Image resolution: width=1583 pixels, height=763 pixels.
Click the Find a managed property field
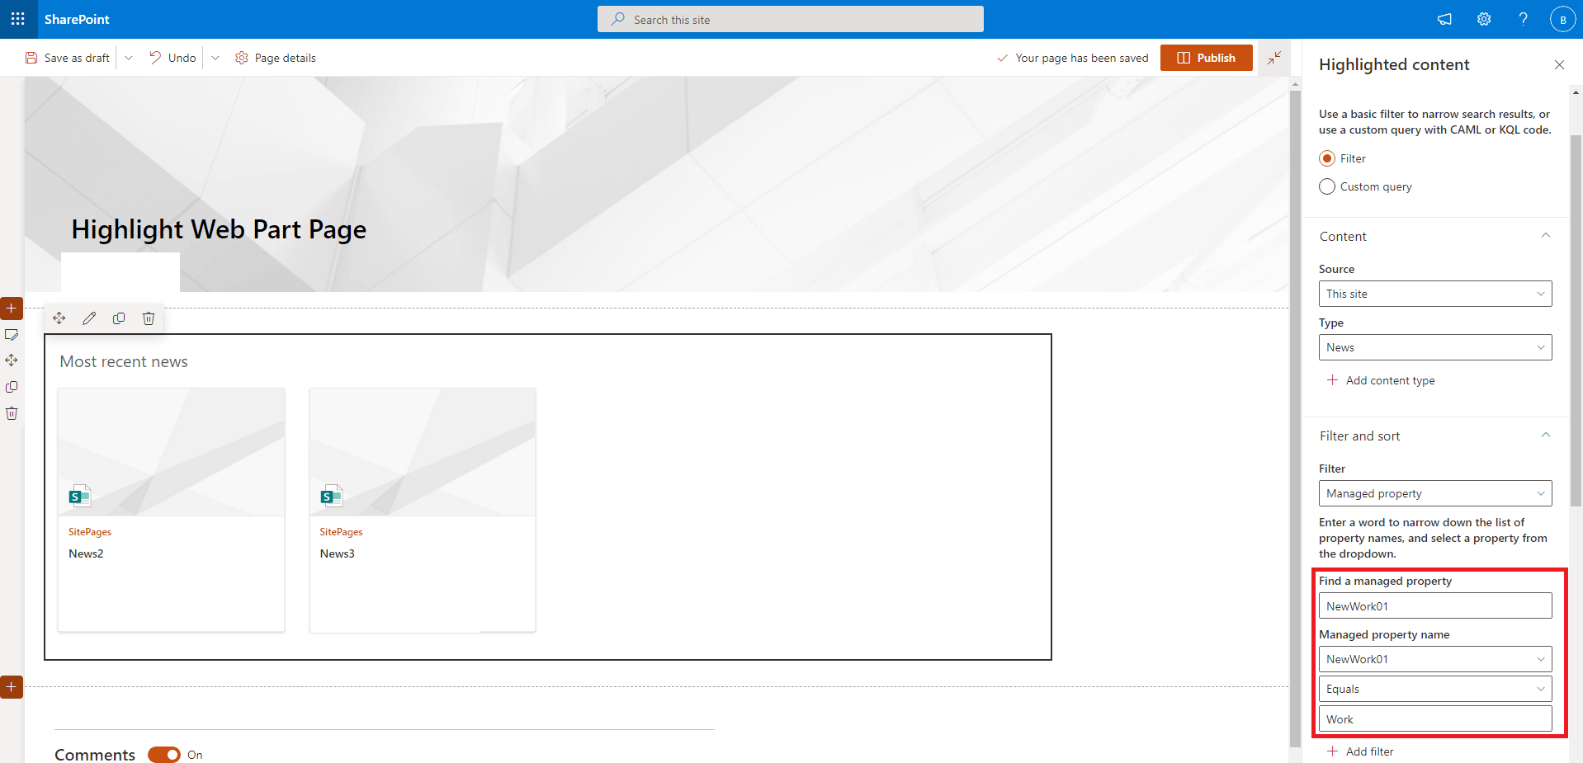pos(1435,605)
